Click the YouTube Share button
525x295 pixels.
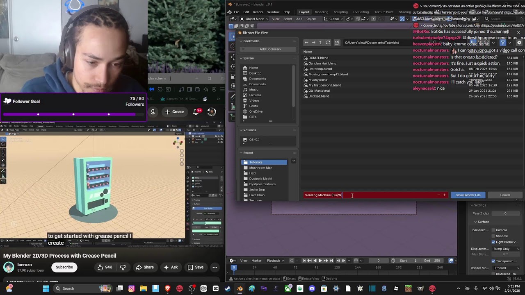pos(145,267)
